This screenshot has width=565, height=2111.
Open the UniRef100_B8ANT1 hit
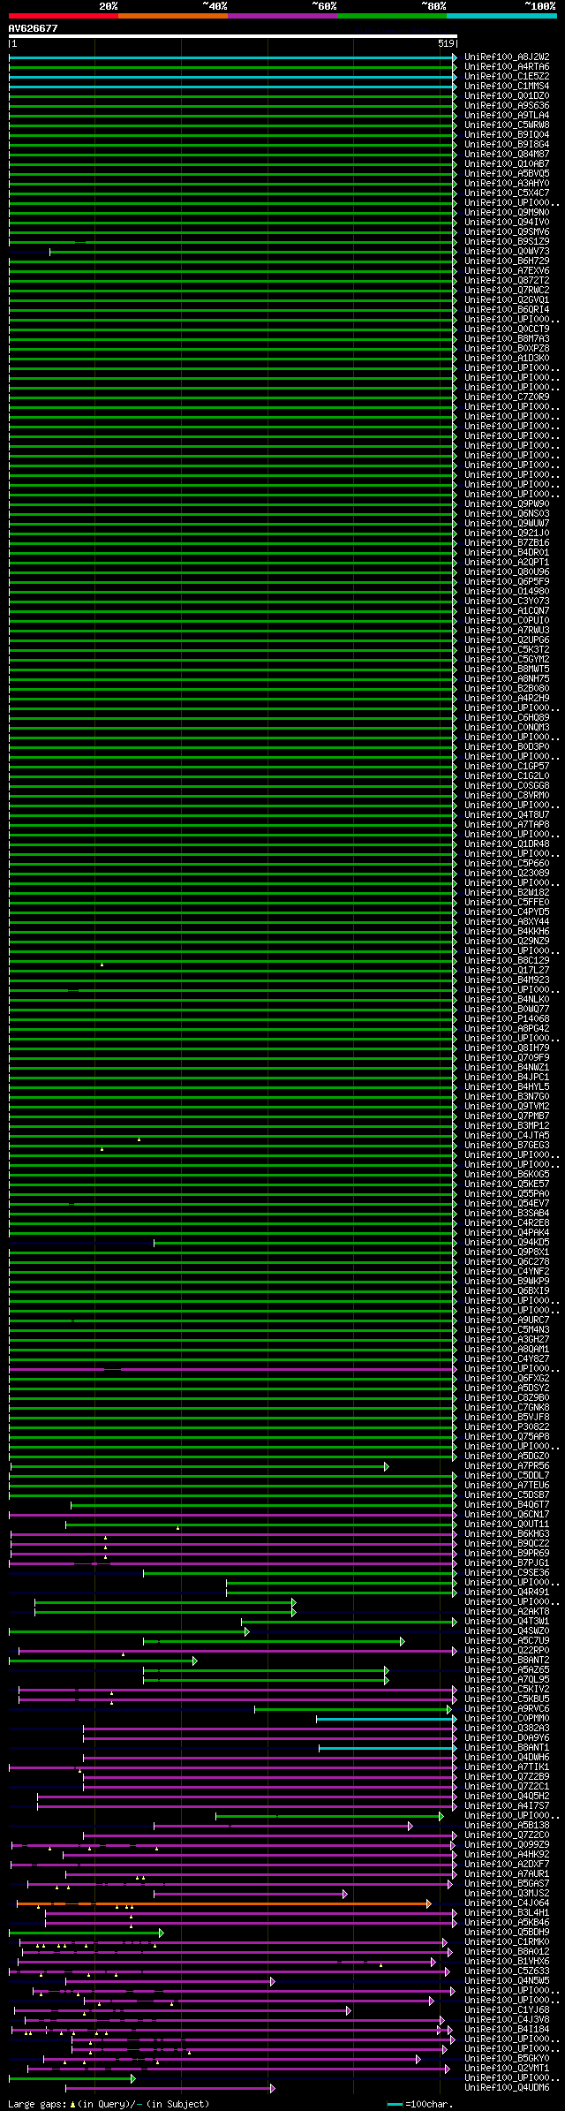coord(507,1748)
